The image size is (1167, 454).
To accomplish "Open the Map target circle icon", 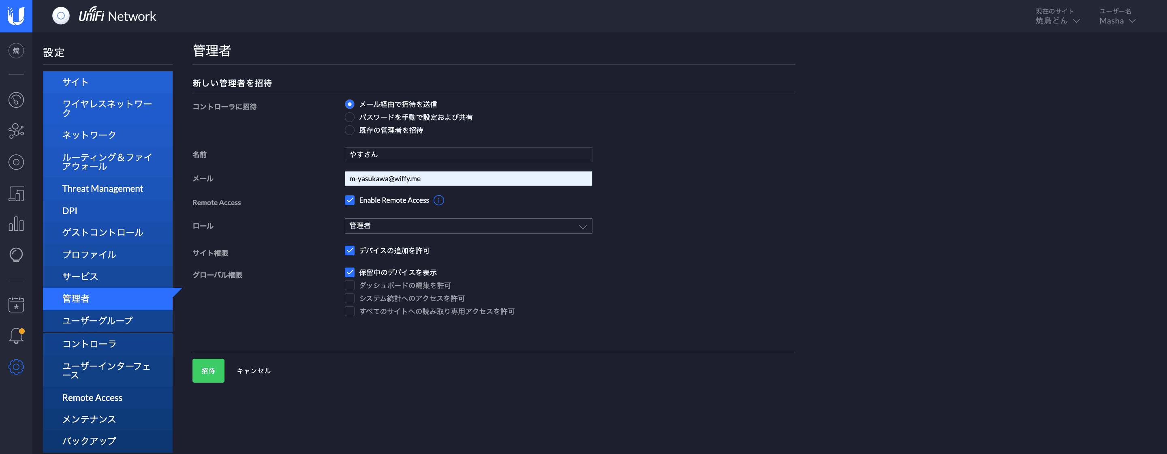I will pos(16,162).
